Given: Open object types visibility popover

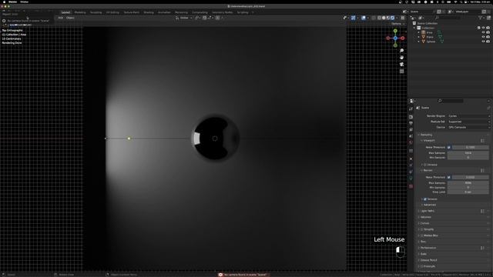Looking at the screenshot, I should (346, 18).
